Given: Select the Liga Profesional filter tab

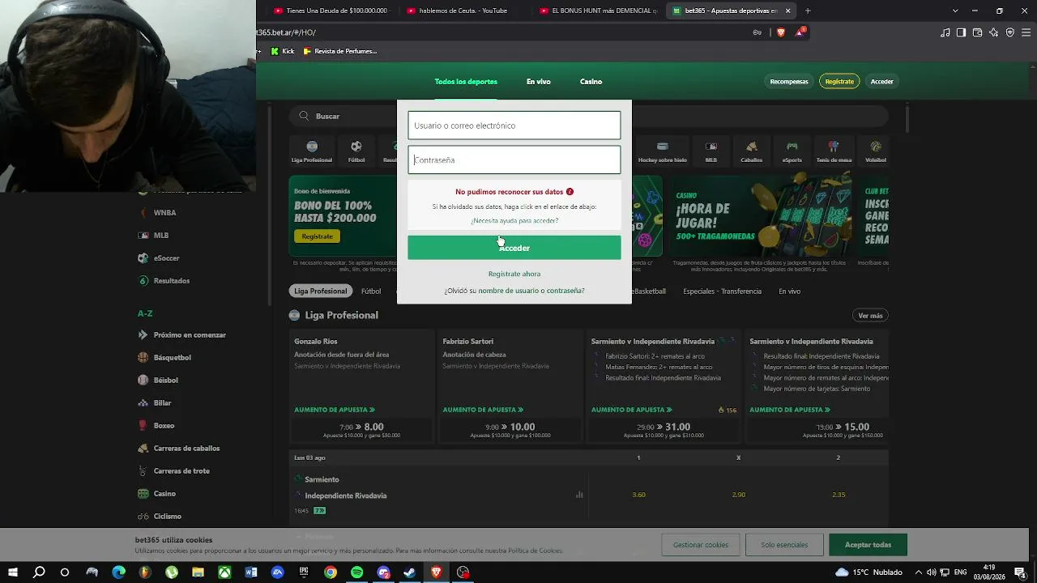Looking at the screenshot, I should [320, 291].
